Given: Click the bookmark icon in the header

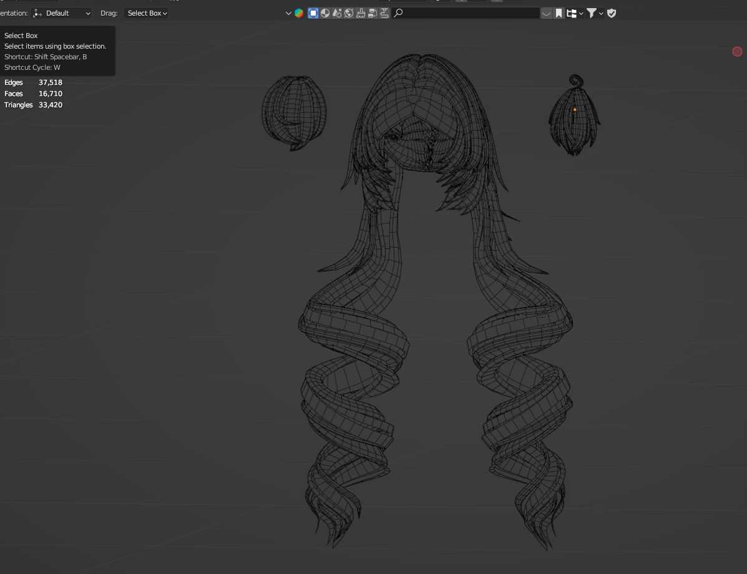Looking at the screenshot, I should click(x=559, y=13).
